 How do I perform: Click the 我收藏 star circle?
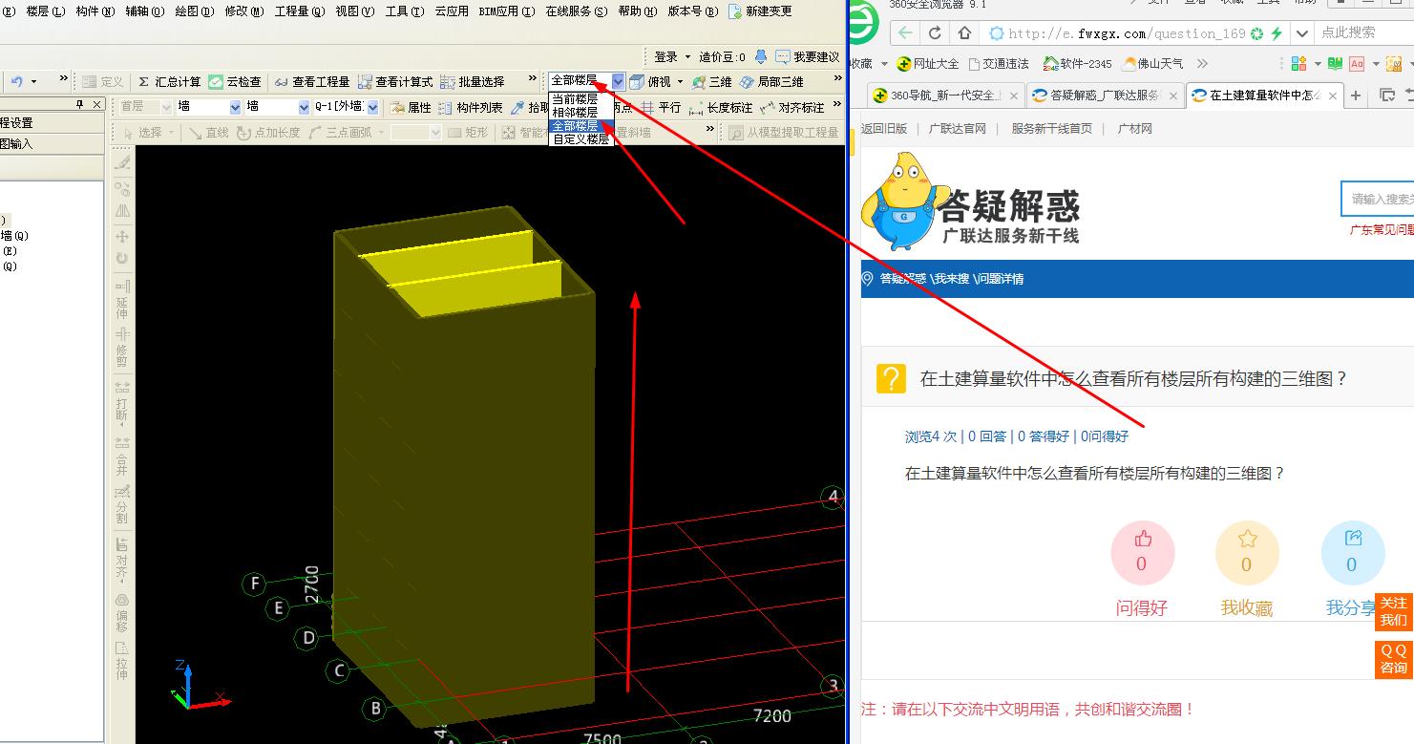click(x=1247, y=554)
